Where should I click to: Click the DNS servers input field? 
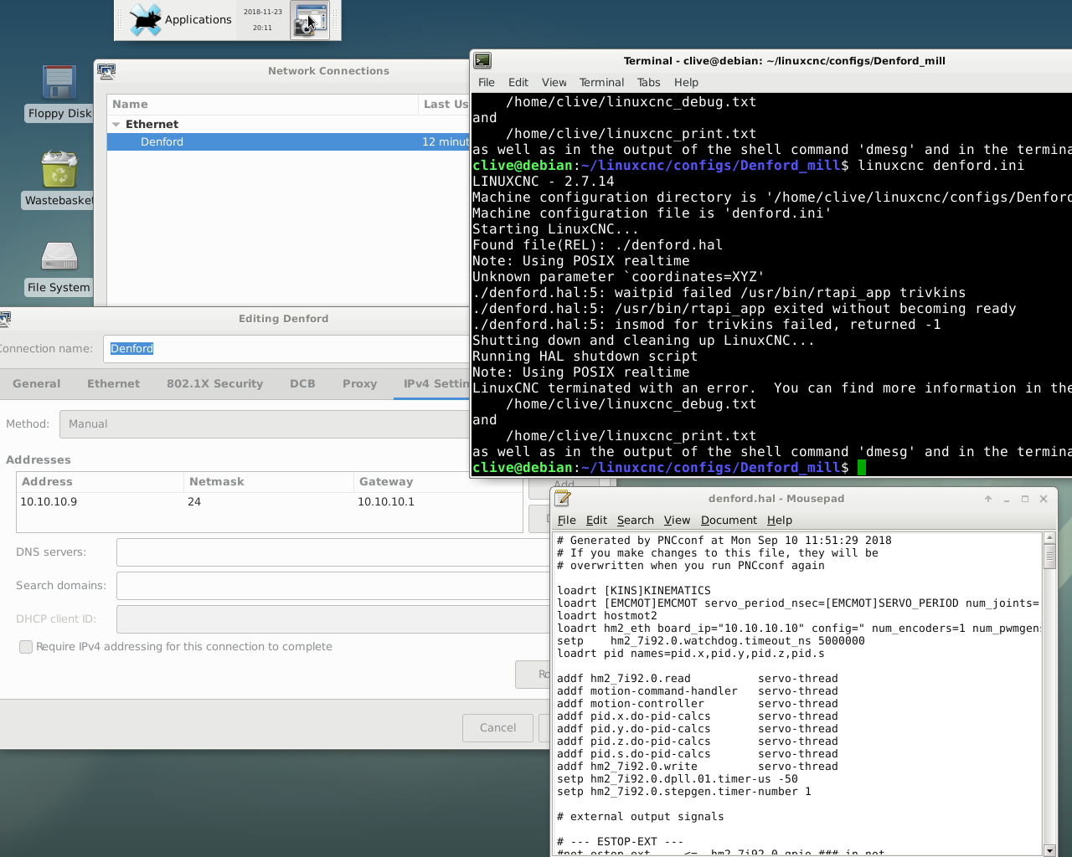[333, 552]
